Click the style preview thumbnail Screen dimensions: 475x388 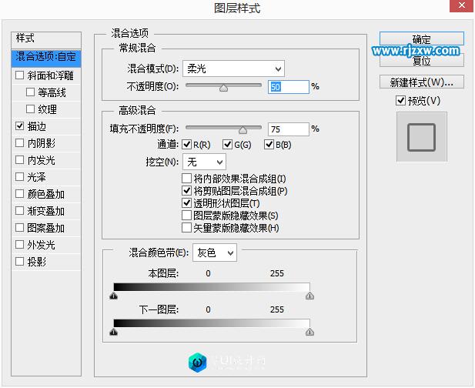[x=421, y=136]
